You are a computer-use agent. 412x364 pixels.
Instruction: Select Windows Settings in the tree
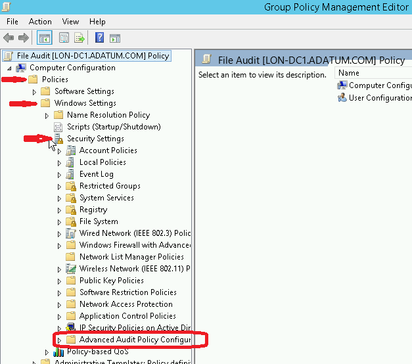pyautogui.click(x=85, y=103)
